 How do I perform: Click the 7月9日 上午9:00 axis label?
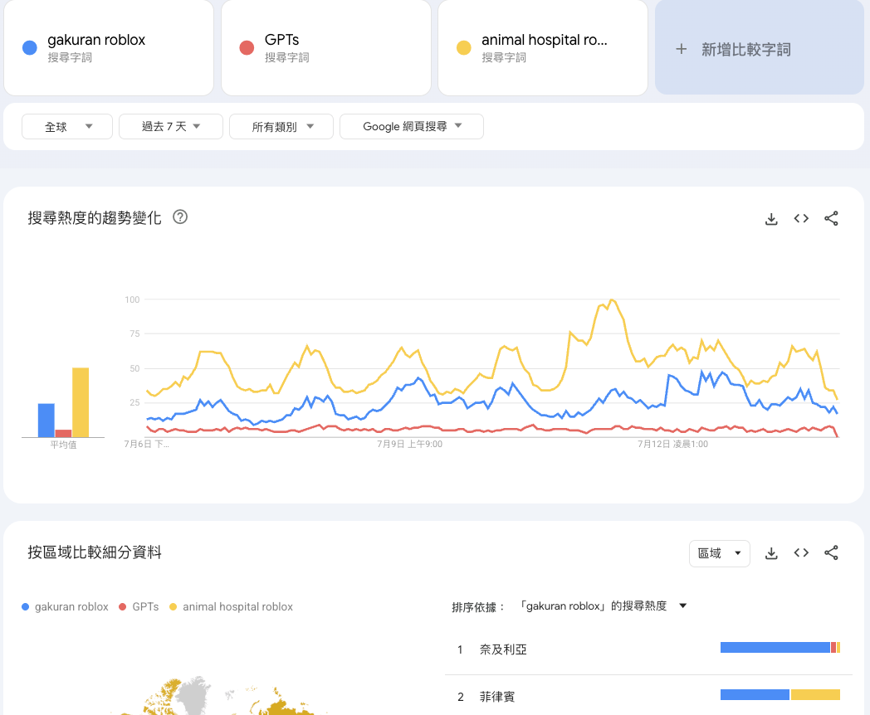pos(409,444)
